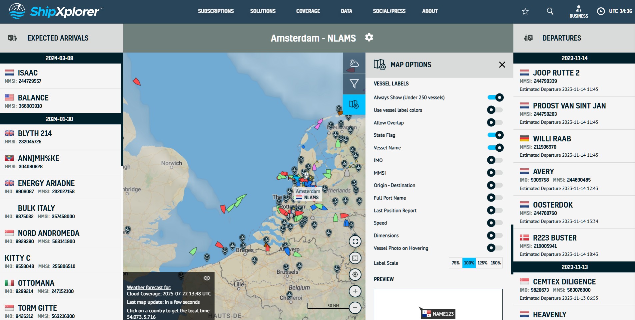Close the Map Options panel

pos(502,65)
